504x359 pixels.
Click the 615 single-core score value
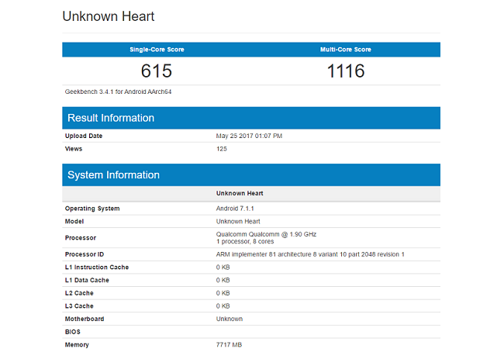(x=157, y=71)
